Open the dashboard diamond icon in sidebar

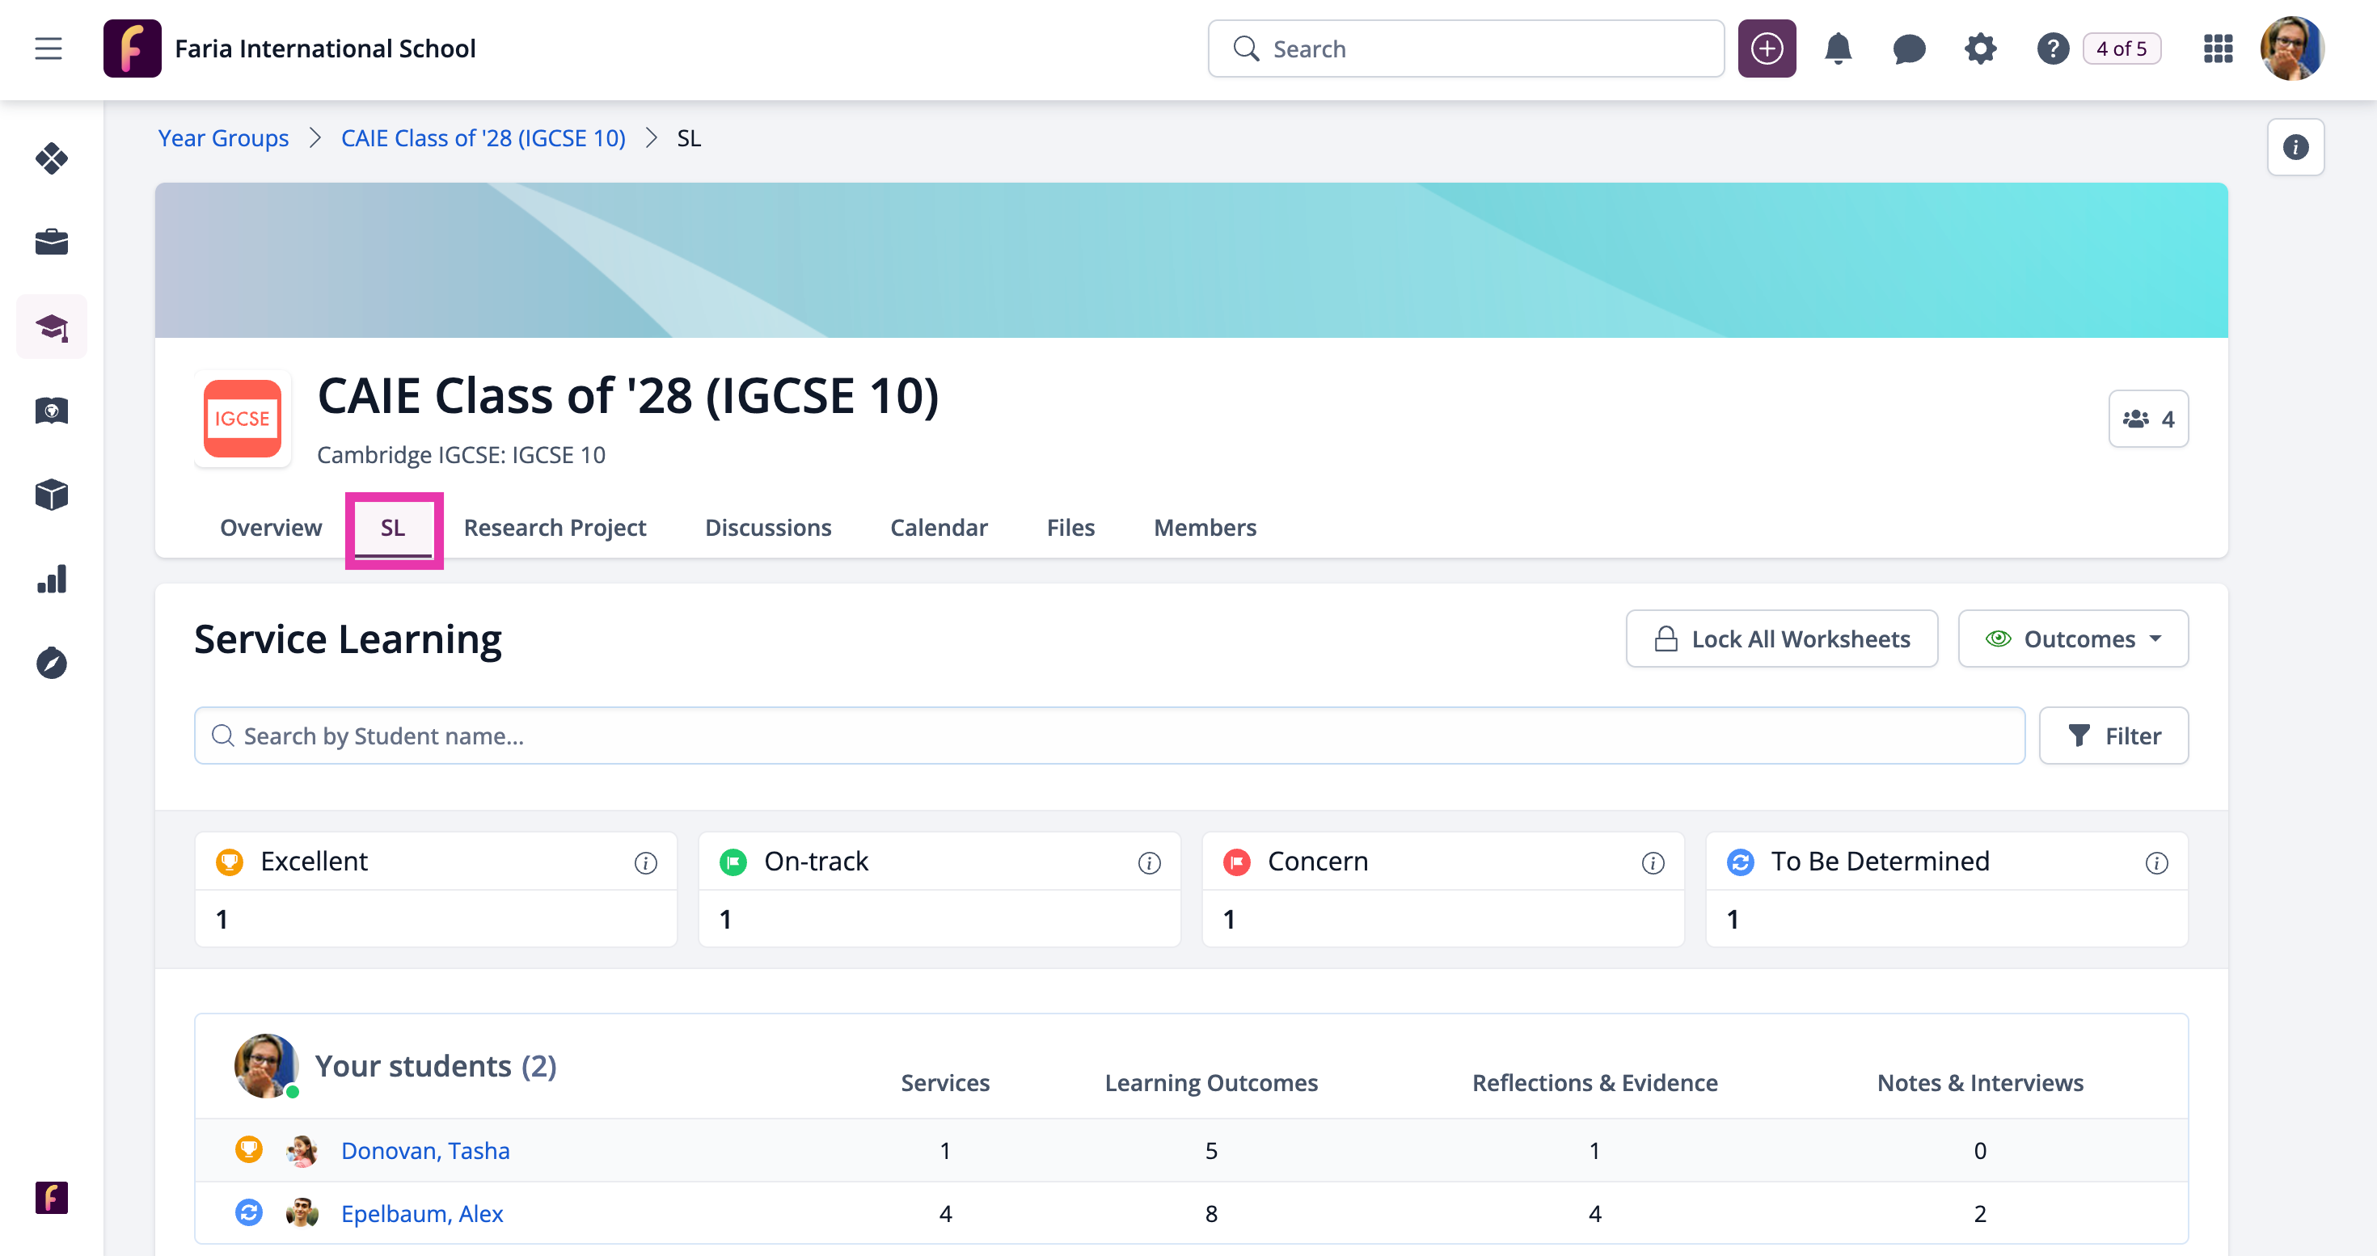[52, 158]
